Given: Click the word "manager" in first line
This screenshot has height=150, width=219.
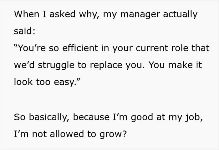Looking at the screenshot, I should tap(140, 15).
